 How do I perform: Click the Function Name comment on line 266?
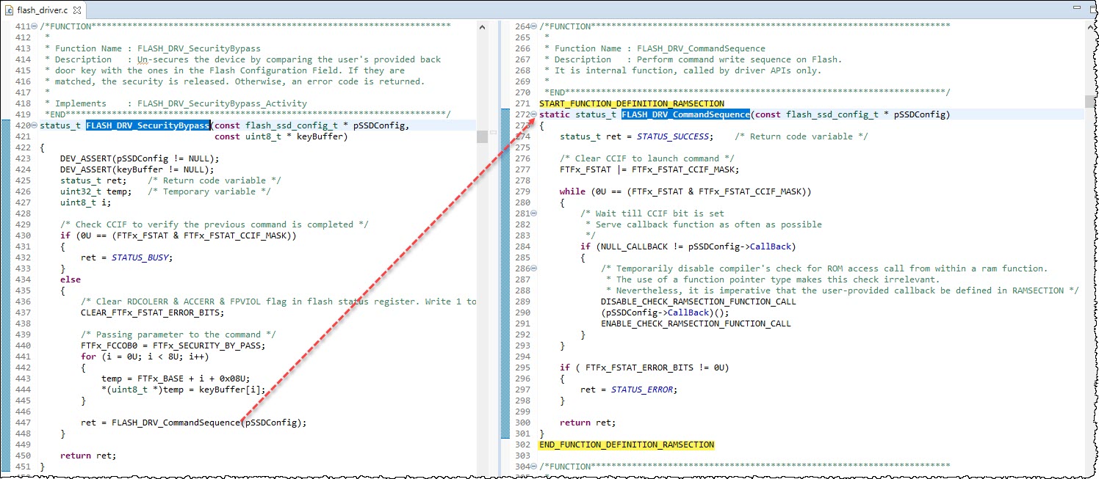point(655,48)
